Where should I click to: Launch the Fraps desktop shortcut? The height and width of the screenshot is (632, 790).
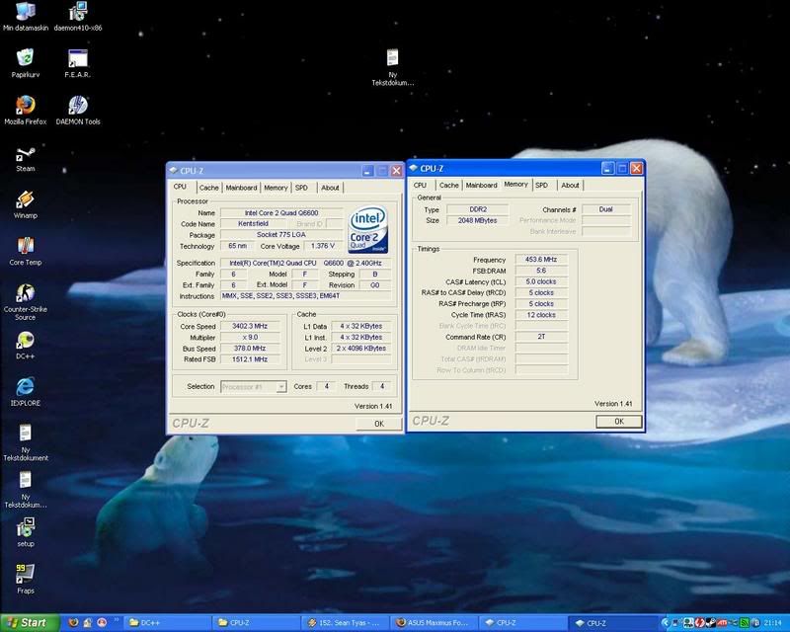[x=26, y=579]
